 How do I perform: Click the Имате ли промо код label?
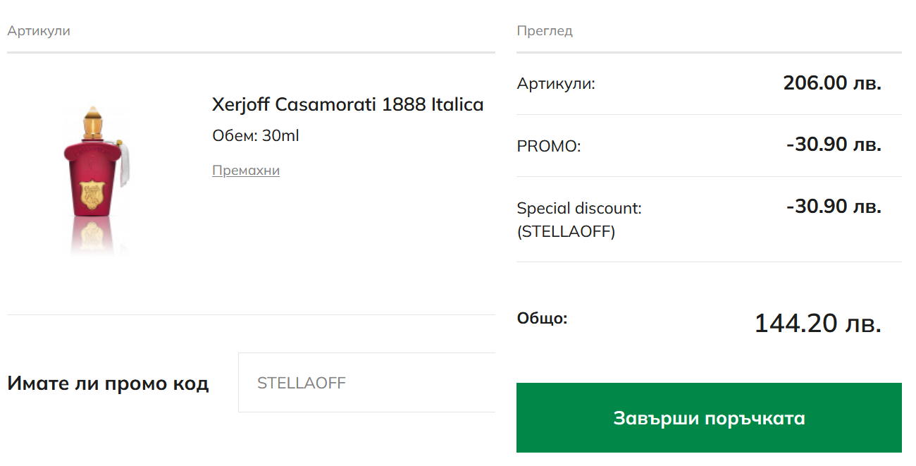pos(108,384)
